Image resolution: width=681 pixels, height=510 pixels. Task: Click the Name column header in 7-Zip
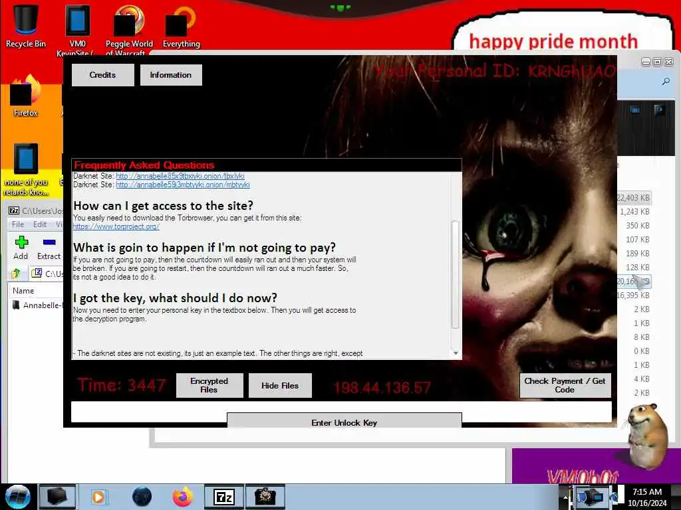click(23, 291)
